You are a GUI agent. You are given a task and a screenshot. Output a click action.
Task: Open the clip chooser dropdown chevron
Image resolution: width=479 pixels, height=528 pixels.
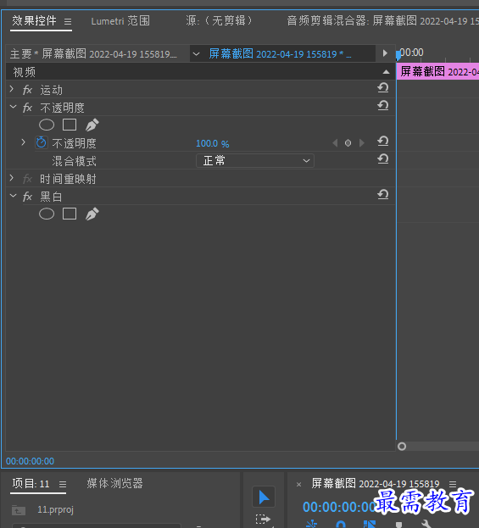tap(196, 54)
